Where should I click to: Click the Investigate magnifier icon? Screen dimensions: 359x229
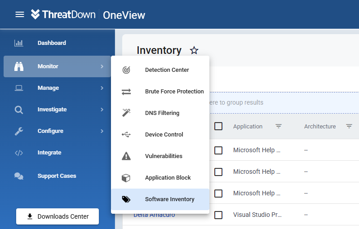pyautogui.click(x=19, y=110)
